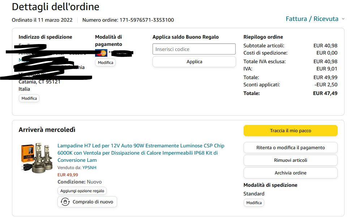Click Aggiungi opzione regalo button
This screenshot has height=220, width=347.
click(82, 191)
